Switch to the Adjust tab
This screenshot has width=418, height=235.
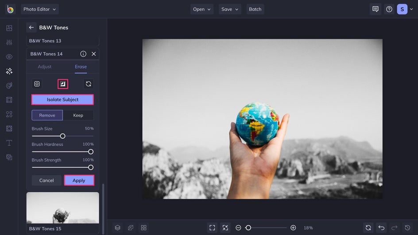[x=45, y=67]
